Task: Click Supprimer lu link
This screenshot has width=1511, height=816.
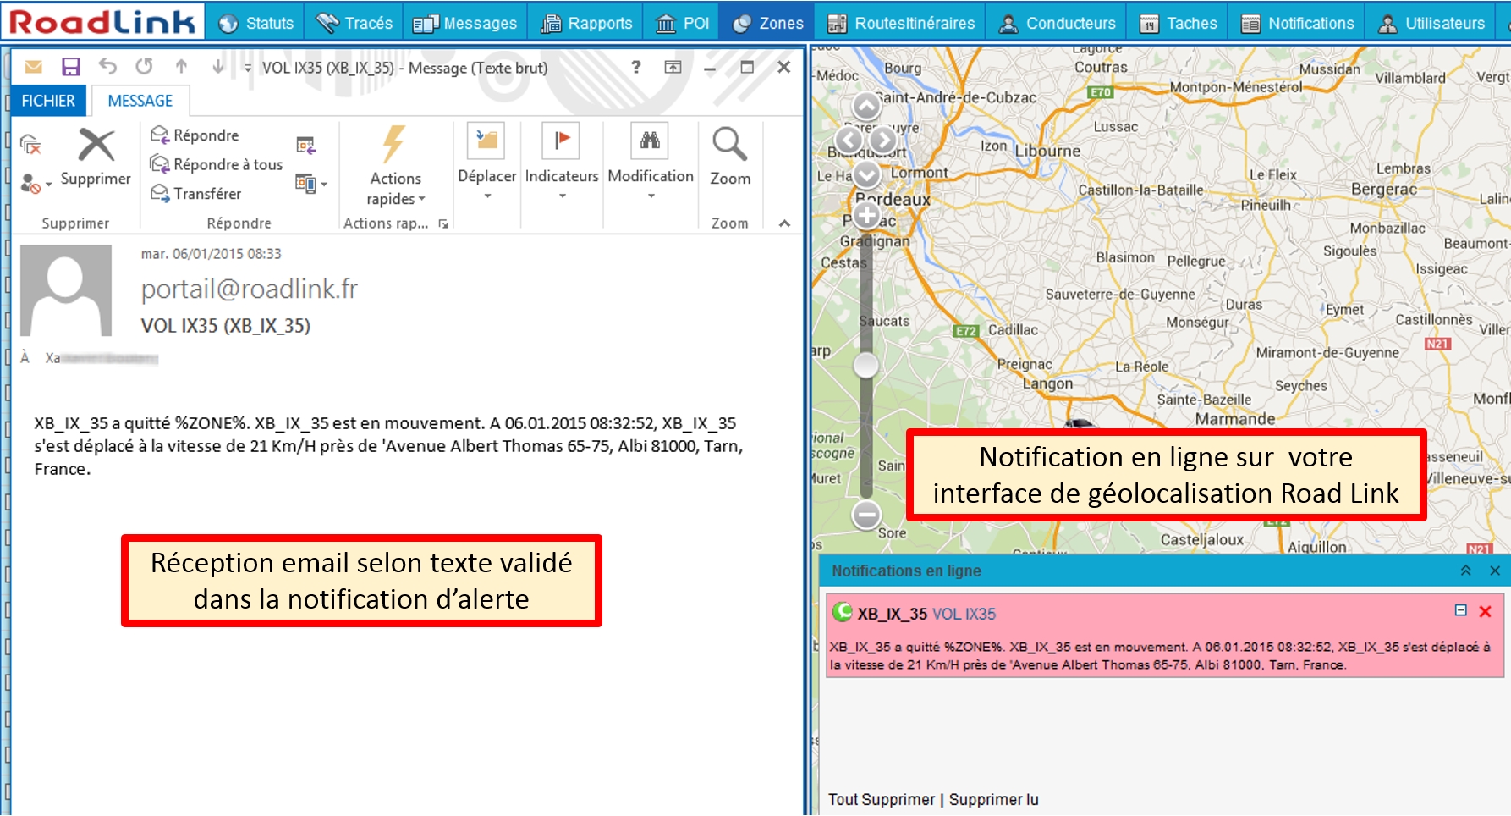Action: click(x=993, y=799)
